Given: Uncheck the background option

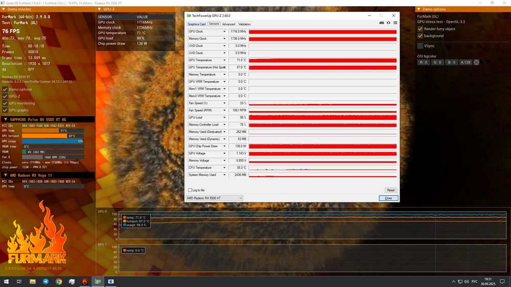Looking at the screenshot, I should coord(420,36).
